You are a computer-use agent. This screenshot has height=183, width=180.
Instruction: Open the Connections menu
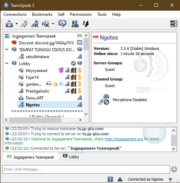pos(15,14)
